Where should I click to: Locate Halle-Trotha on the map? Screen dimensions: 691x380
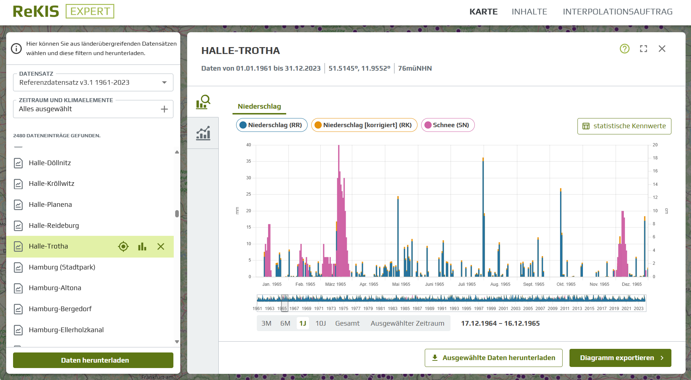click(x=123, y=247)
